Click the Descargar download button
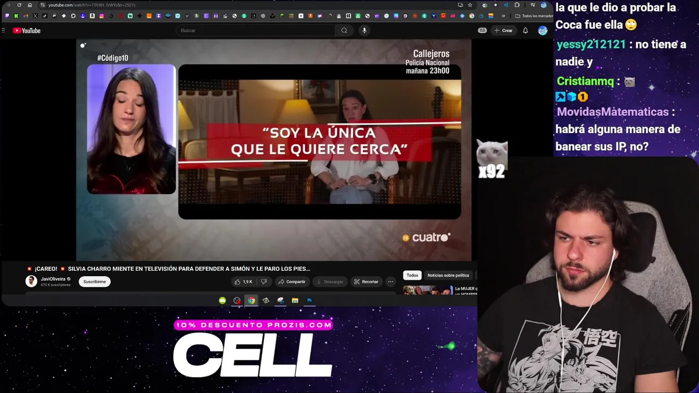Screen dimensions: 699x393 (x=329, y=282)
